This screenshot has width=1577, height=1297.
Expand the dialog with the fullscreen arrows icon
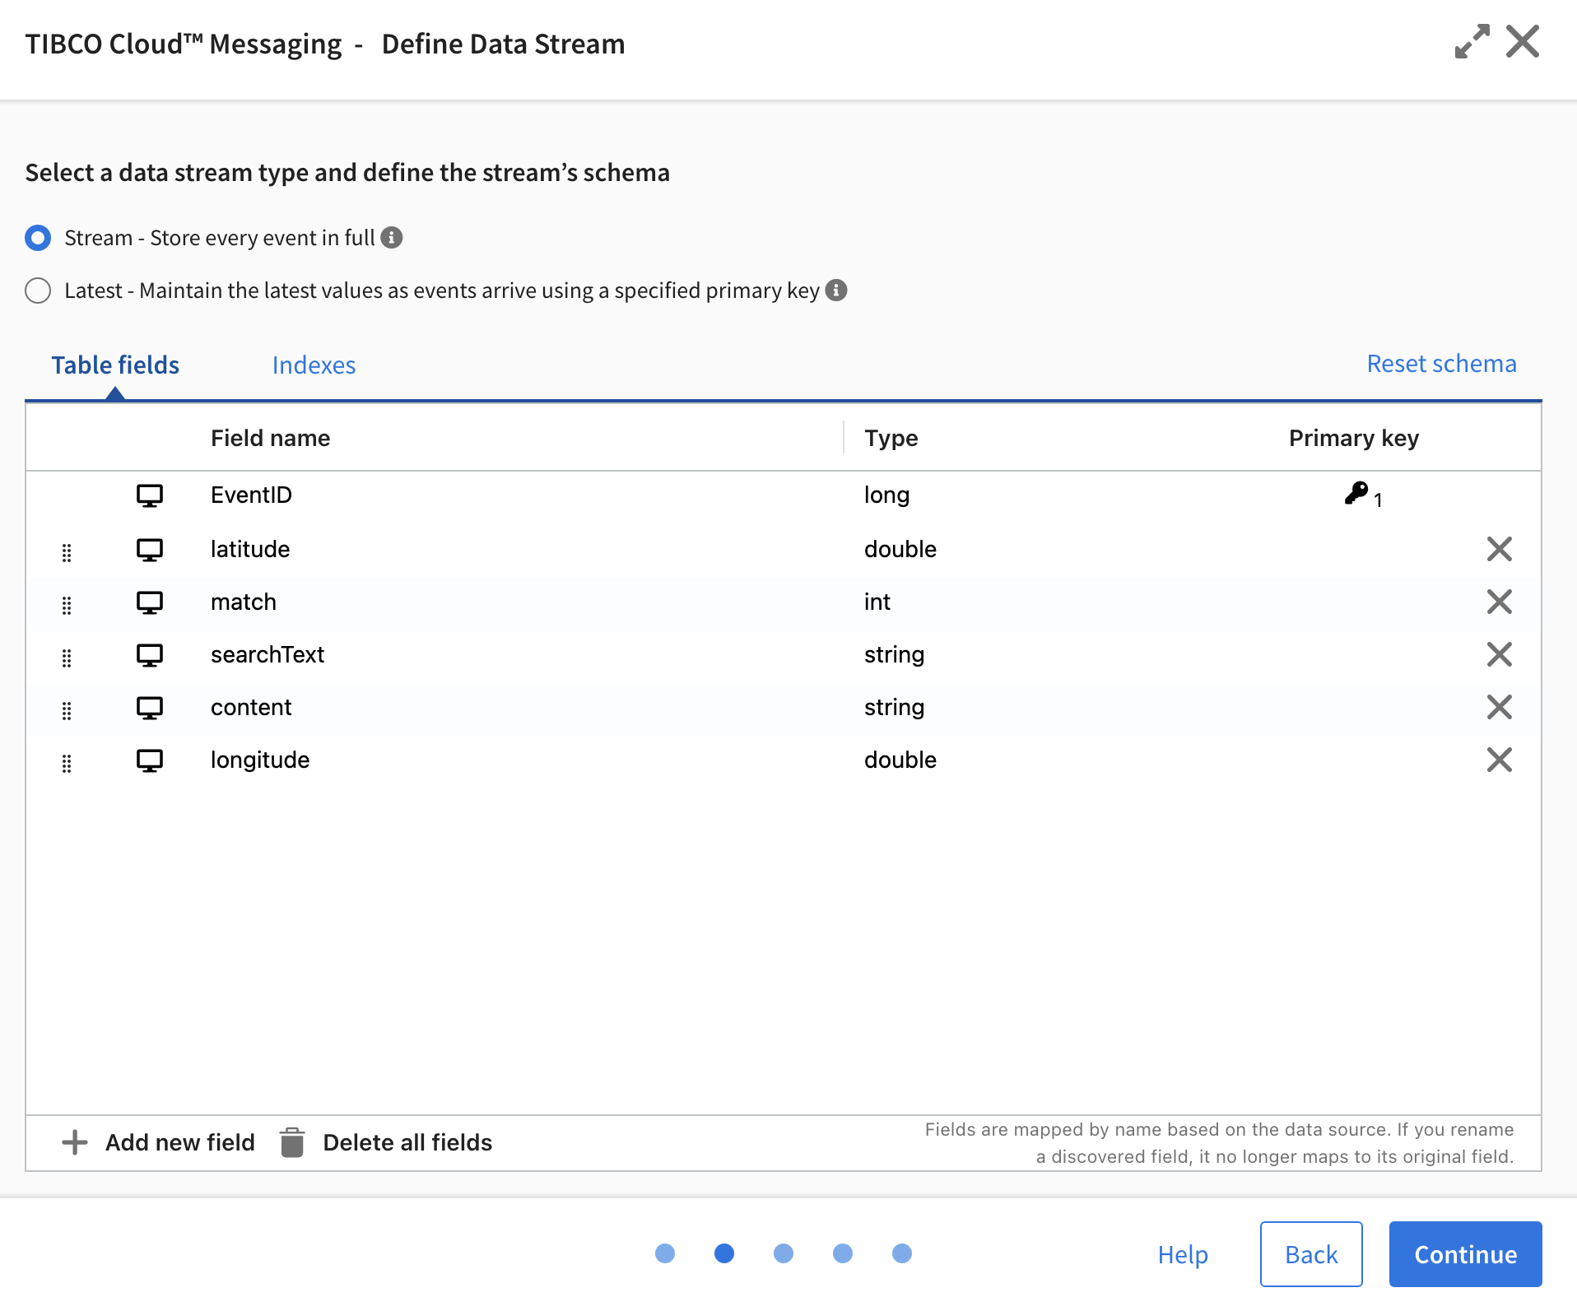click(1472, 41)
